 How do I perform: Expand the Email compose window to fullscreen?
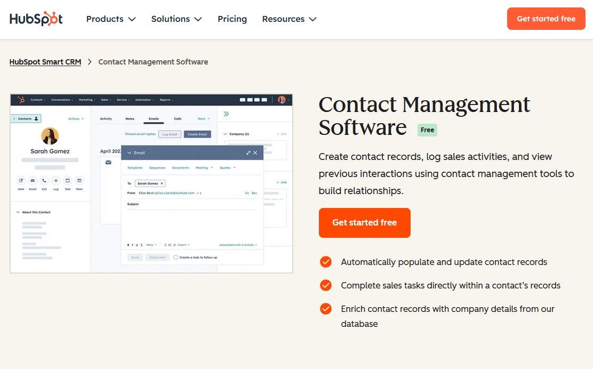coord(248,153)
